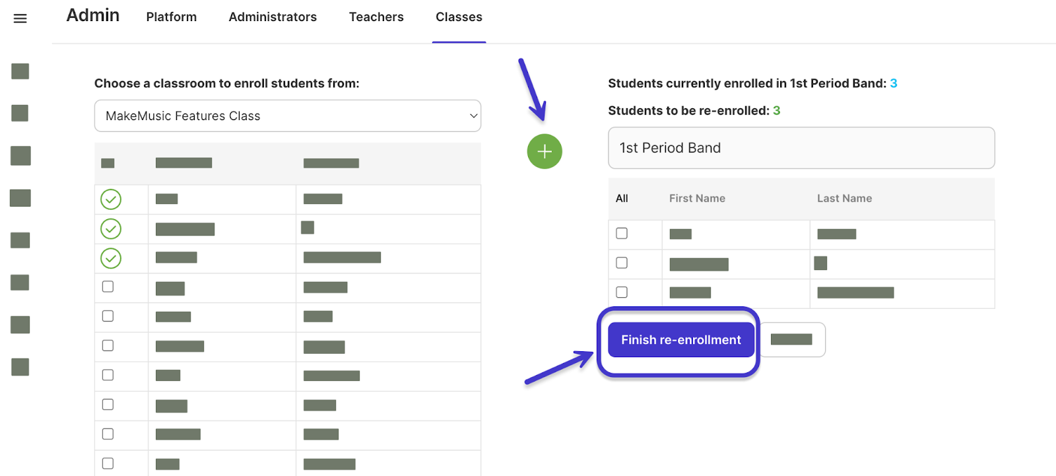Select the Classes tab
This screenshot has height=476, width=1056.
[459, 17]
